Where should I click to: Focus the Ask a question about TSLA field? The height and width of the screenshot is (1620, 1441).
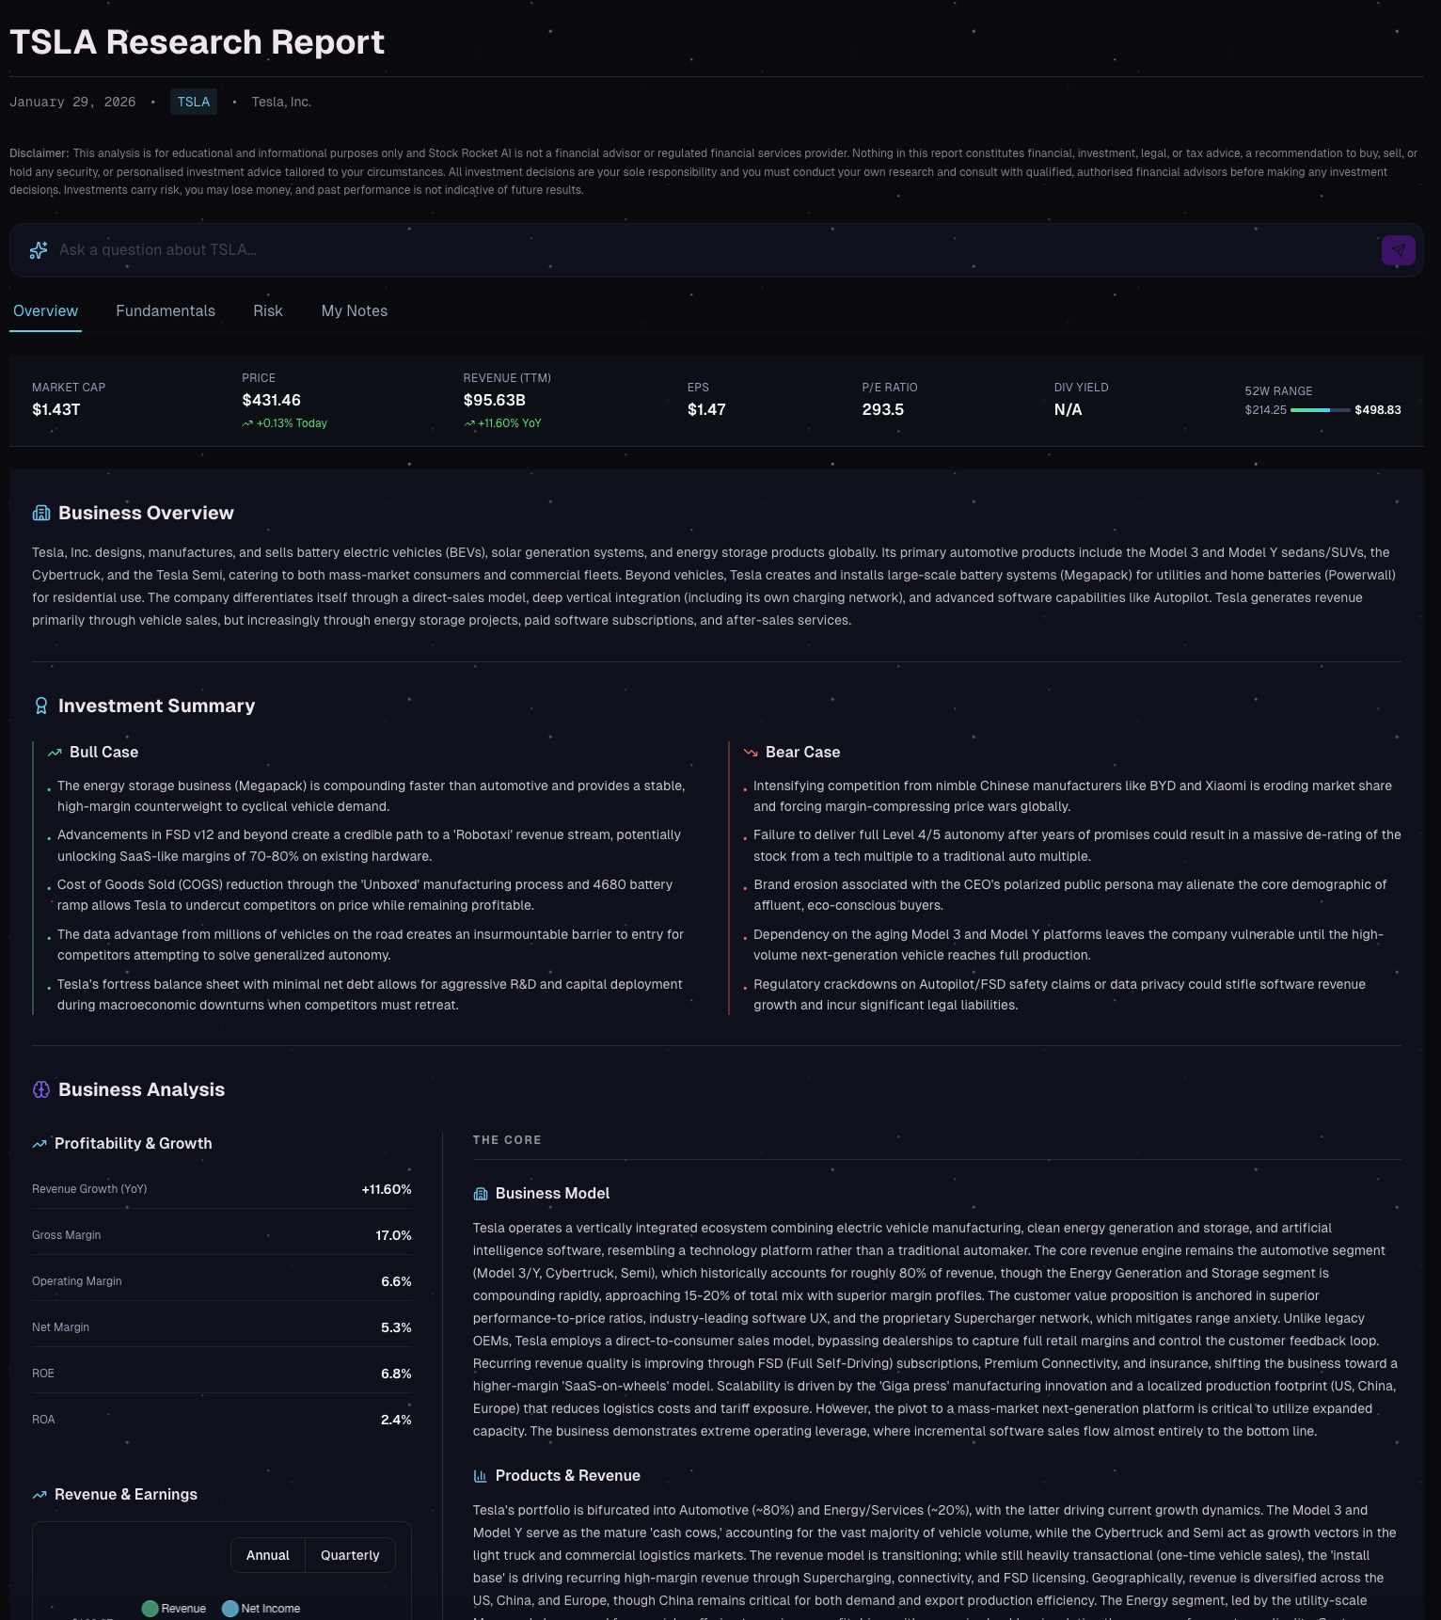715,250
